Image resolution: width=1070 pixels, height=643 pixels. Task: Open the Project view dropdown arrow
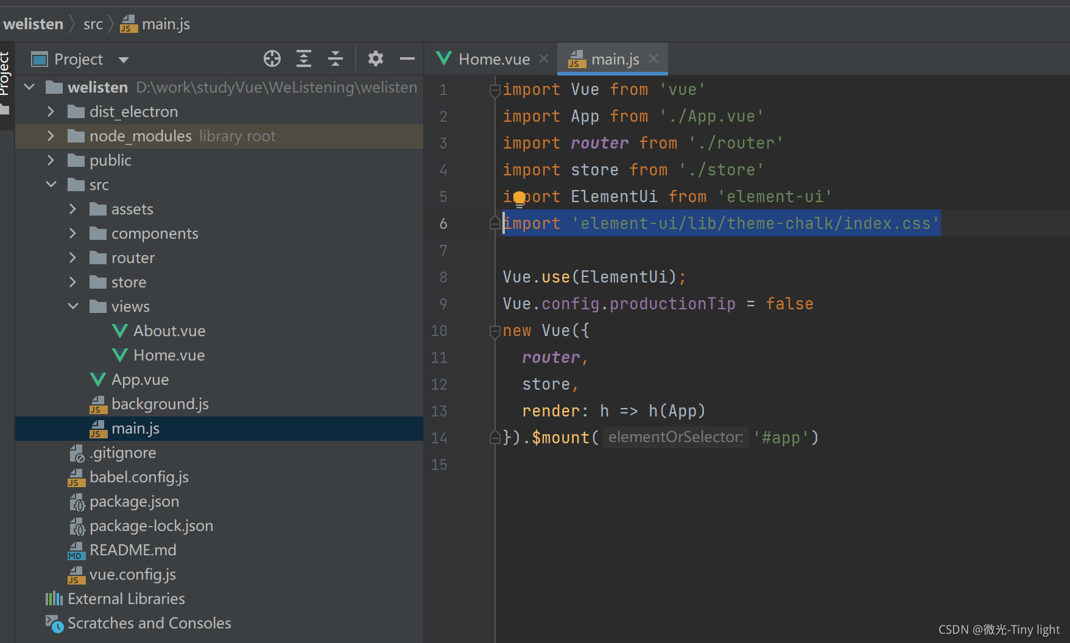124,60
